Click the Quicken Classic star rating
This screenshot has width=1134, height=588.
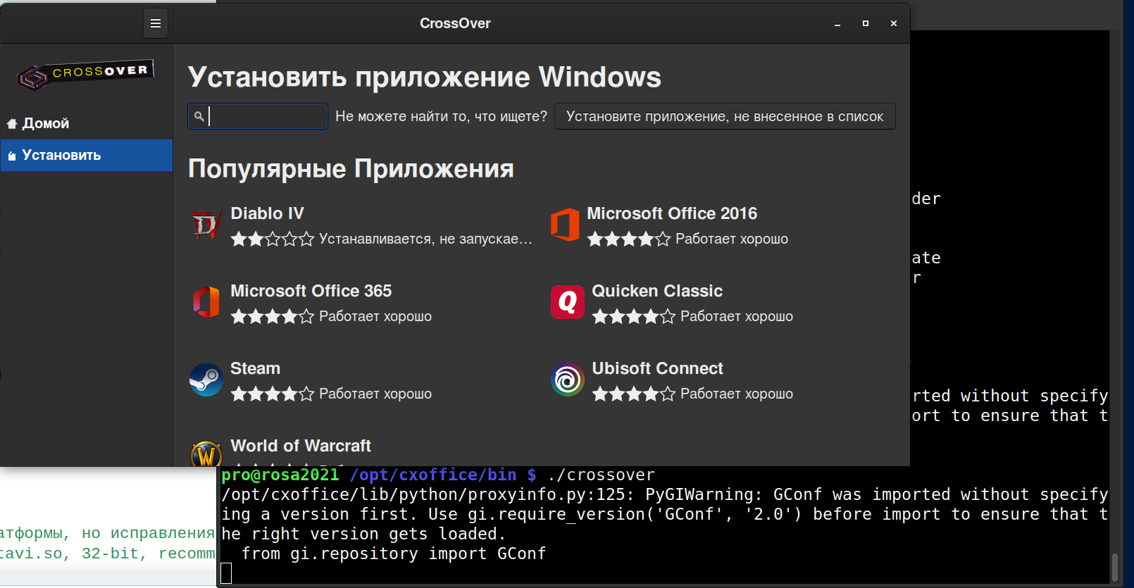634,317
